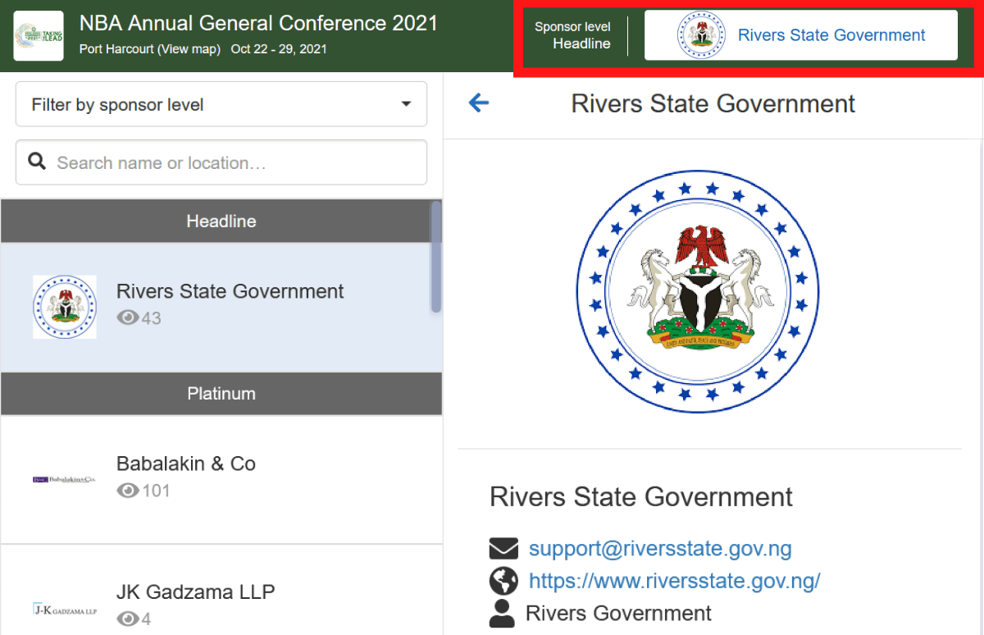Click the person icon beside Rivers Government
The height and width of the screenshot is (635, 984).
point(504,612)
